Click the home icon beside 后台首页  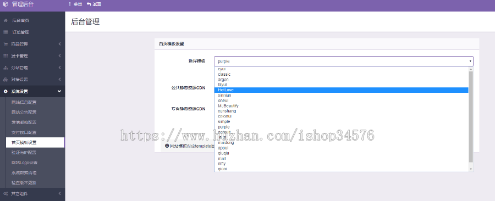5,20
